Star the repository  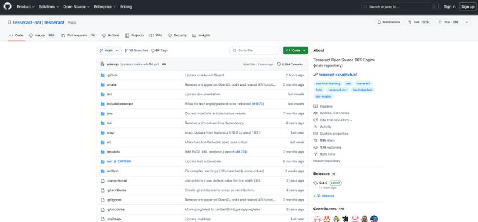449,22
